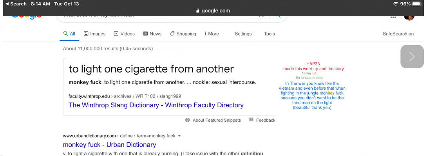
Task: Toggle the SafeSearch on setting
Action: click(x=398, y=34)
